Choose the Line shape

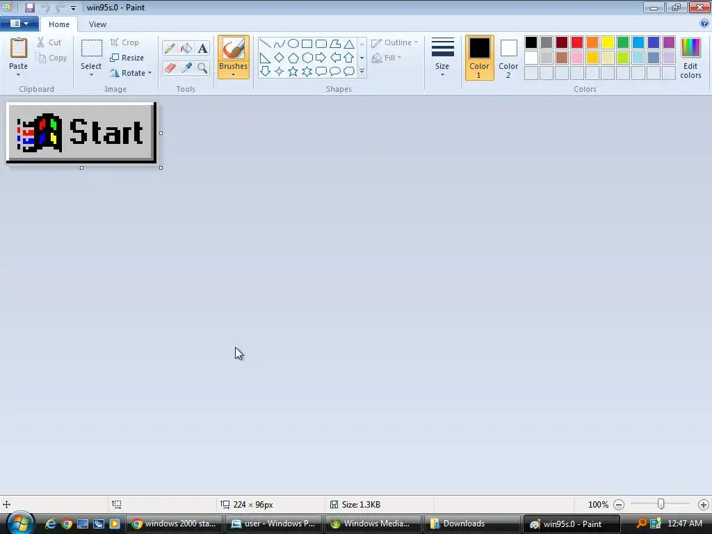pyautogui.click(x=265, y=44)
